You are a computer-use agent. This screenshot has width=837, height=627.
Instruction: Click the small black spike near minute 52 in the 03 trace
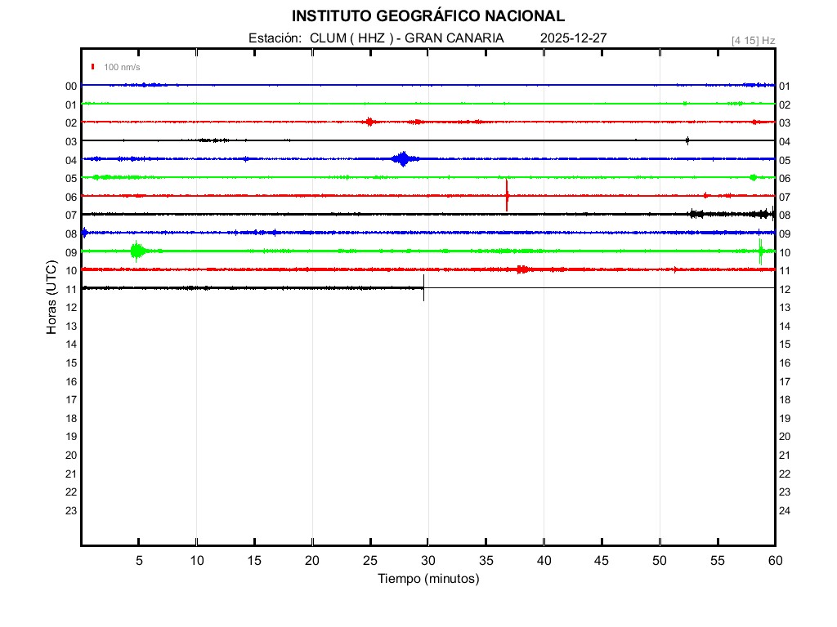tap(687, 140)
